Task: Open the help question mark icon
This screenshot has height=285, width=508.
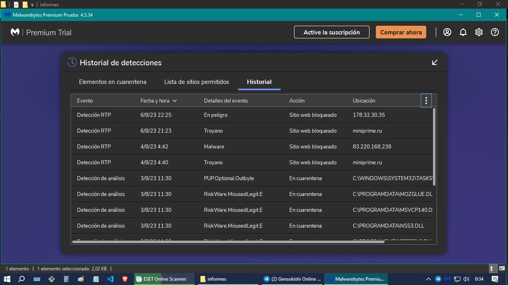Action: tap(495, 32)
